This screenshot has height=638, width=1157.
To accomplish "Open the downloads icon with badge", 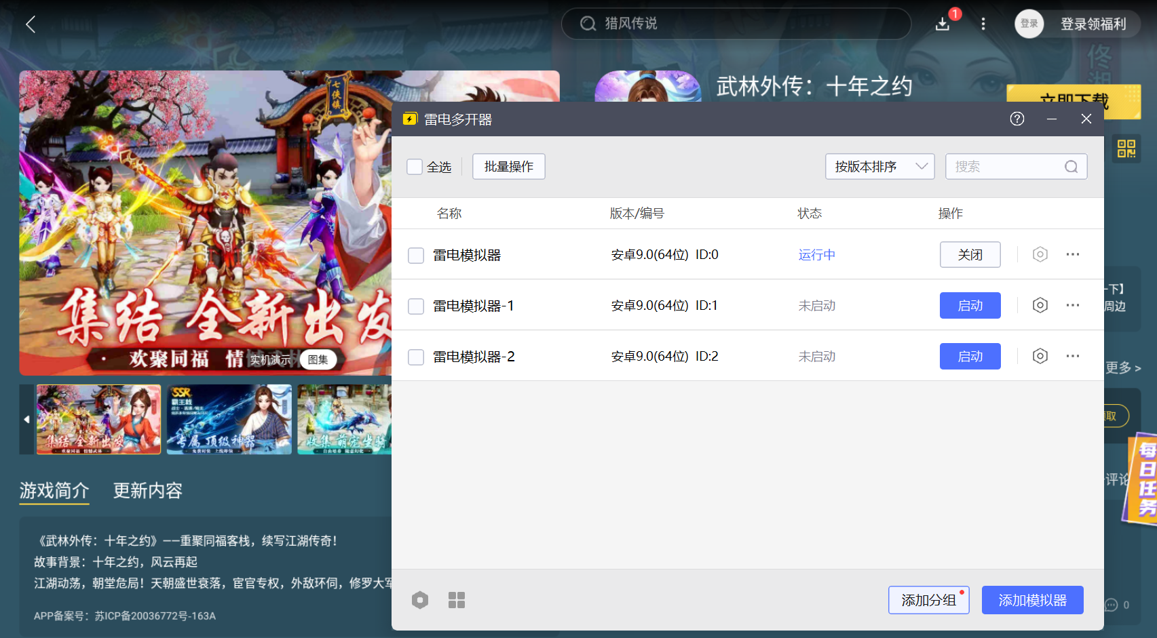I will point(943,24).
